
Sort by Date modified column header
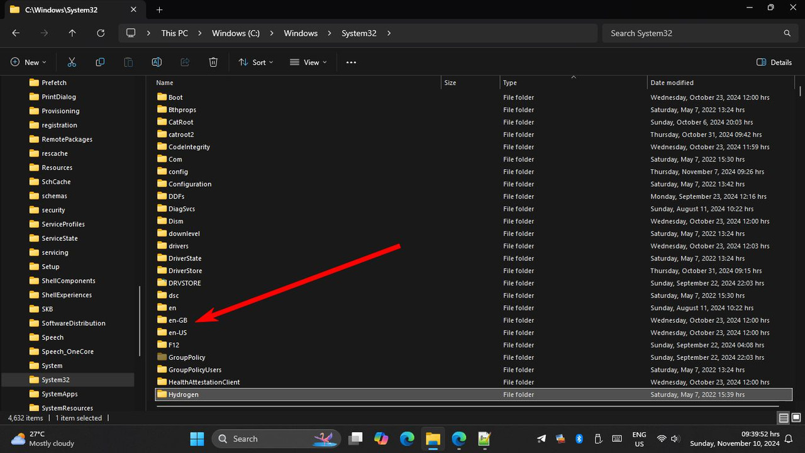pos(721,82)
